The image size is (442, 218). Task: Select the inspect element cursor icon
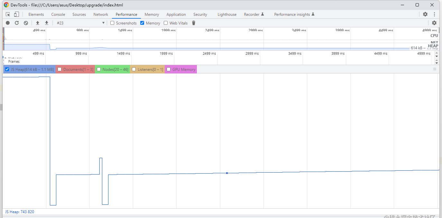pyautogui.click(x=8, y=14)
